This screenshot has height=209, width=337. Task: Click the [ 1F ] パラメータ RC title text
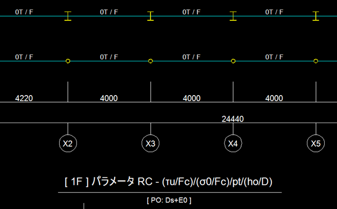[169, 182]
